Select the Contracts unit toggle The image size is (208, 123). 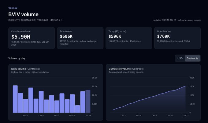coord(192,58)
